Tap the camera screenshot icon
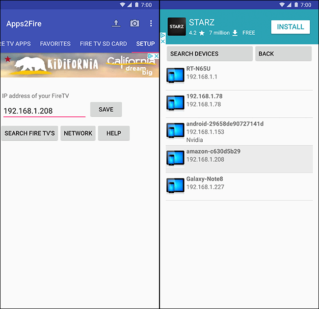 tap(134, 23)
